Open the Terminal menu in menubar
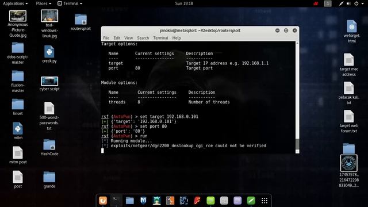Viewport: 368px width, 207px height. click(x=160, y=38)
